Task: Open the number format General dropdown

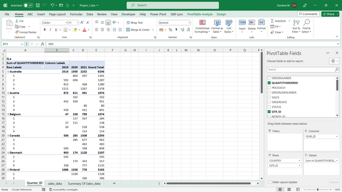Action: click(x=189, y=23)
